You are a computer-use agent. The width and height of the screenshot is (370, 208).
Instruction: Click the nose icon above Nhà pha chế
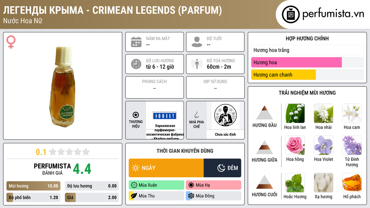196,115
